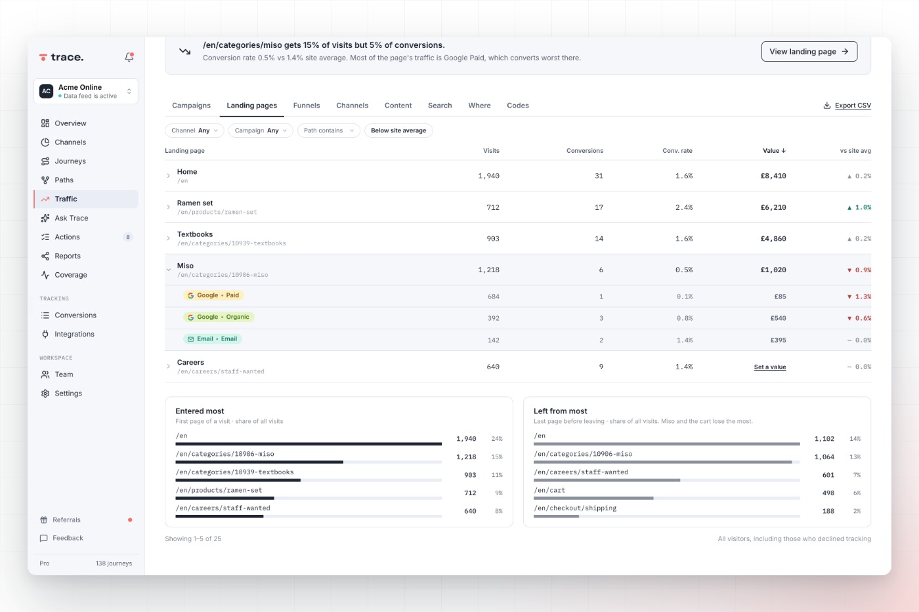Click the View landing page button

coord(809,51)
